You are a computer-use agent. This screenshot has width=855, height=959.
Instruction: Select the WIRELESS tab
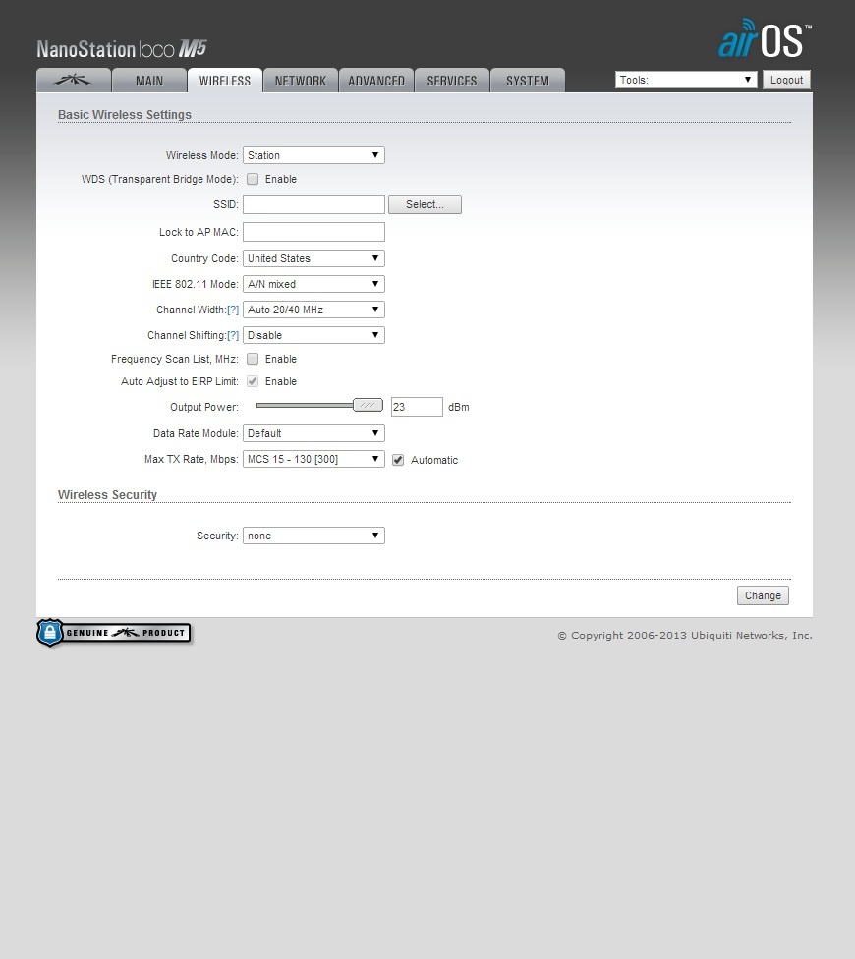(225, 81)
